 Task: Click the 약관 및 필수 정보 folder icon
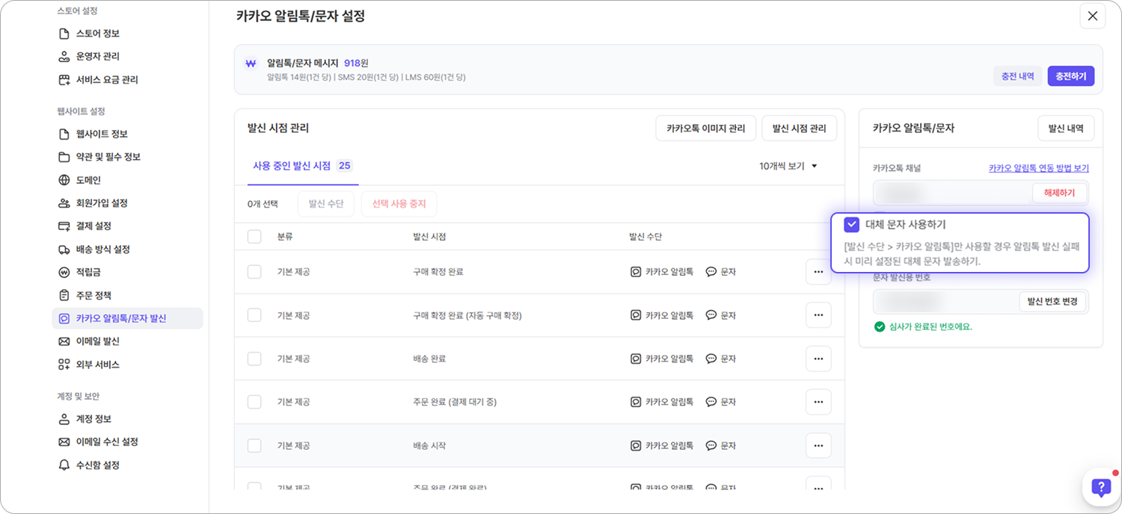64,157
